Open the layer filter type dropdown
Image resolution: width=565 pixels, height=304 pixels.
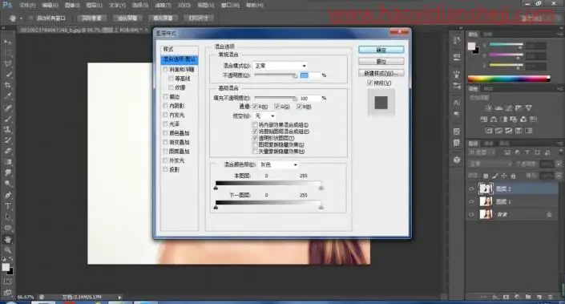(x=483, y=152)
